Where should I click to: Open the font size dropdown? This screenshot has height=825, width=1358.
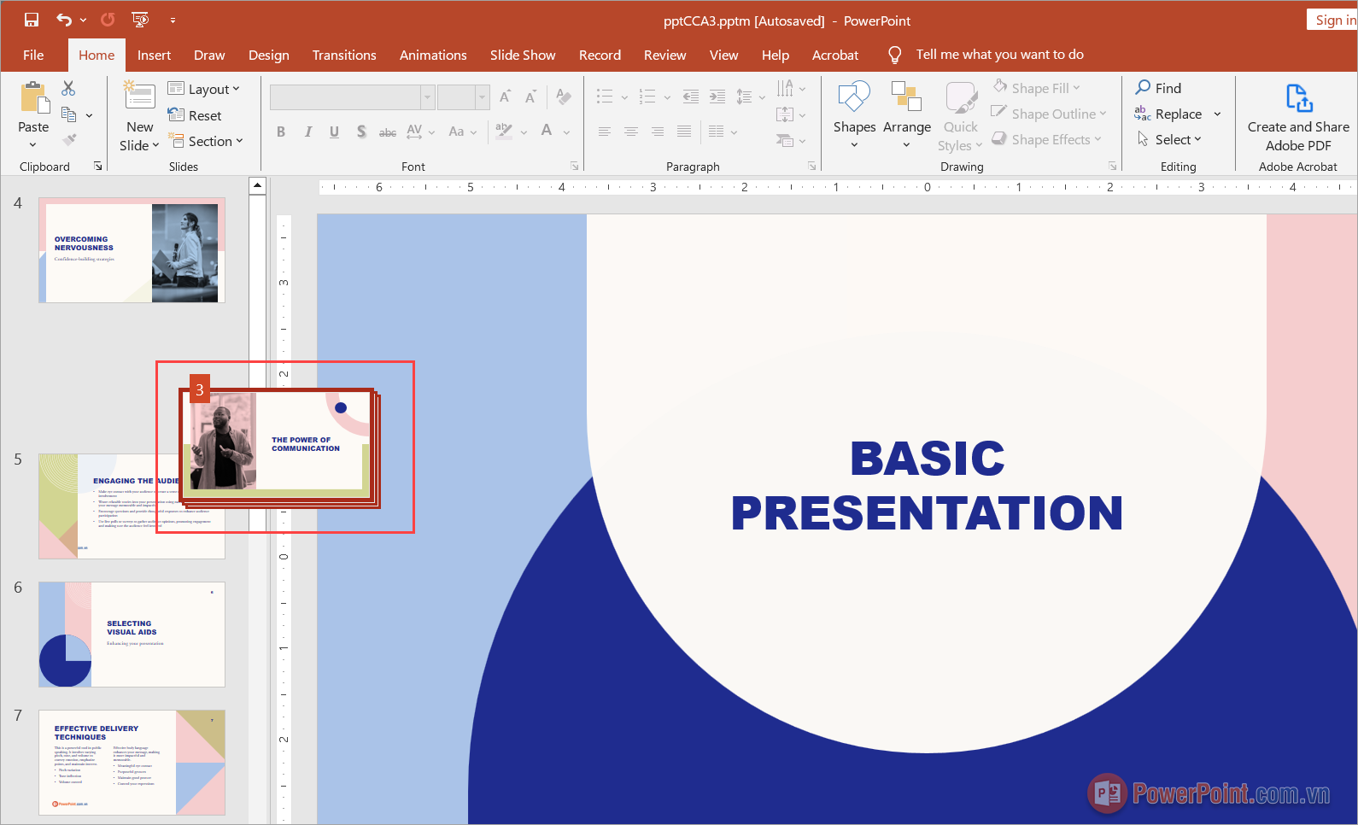click(x=482, y=97)
